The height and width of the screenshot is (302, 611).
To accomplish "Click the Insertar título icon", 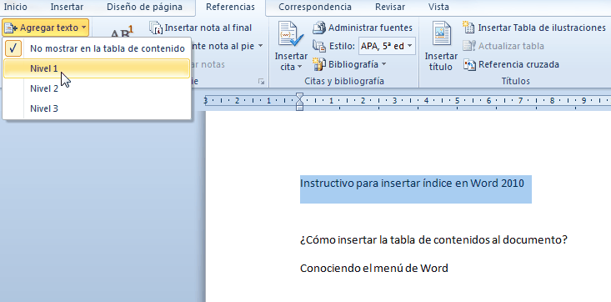I will [x=441, y=33].
